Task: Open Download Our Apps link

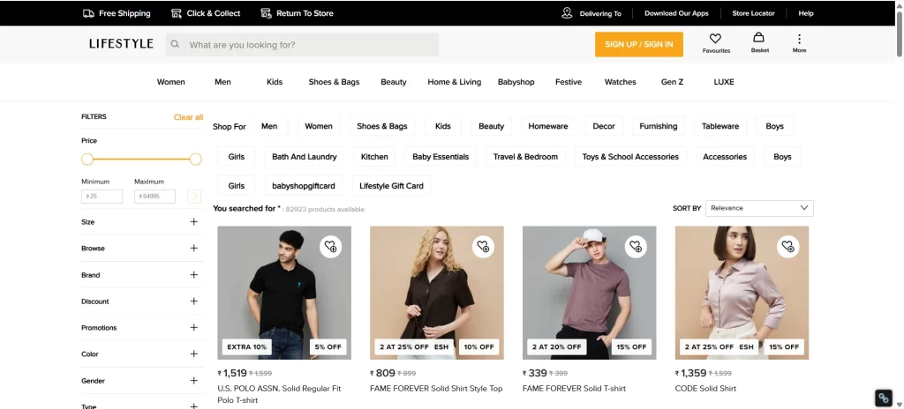Action: (x=676, y=13)
